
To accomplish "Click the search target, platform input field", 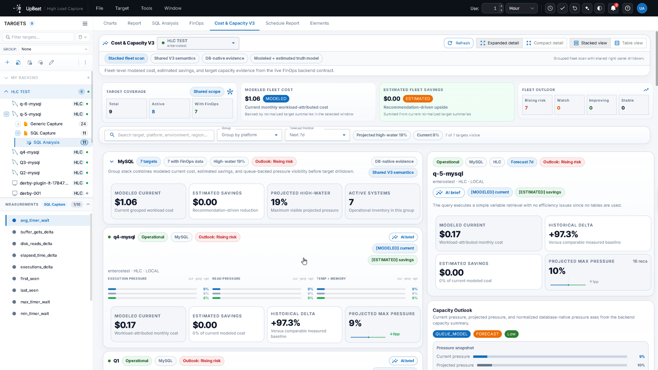I will coord(159,135).
